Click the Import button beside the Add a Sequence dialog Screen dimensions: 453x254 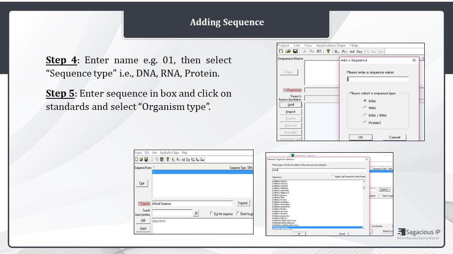(x=291, y=112)
